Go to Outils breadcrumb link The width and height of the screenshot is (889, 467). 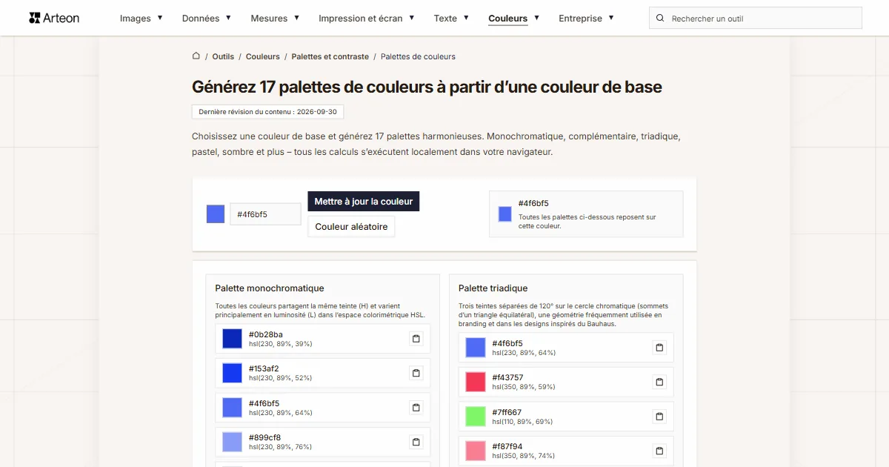pos(223,56)
